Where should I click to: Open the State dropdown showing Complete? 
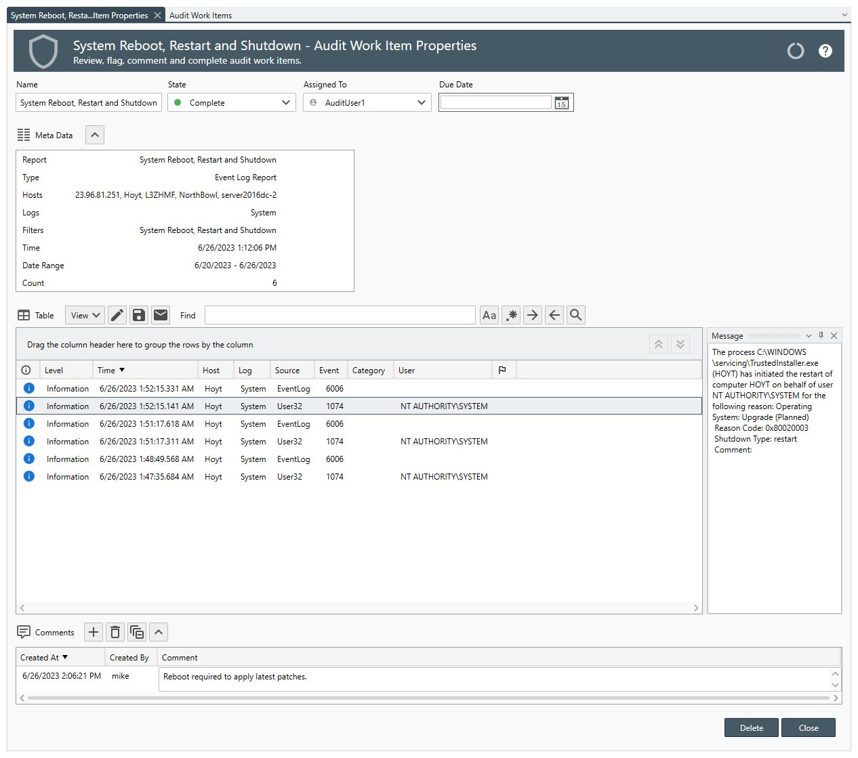click(231, 103)
